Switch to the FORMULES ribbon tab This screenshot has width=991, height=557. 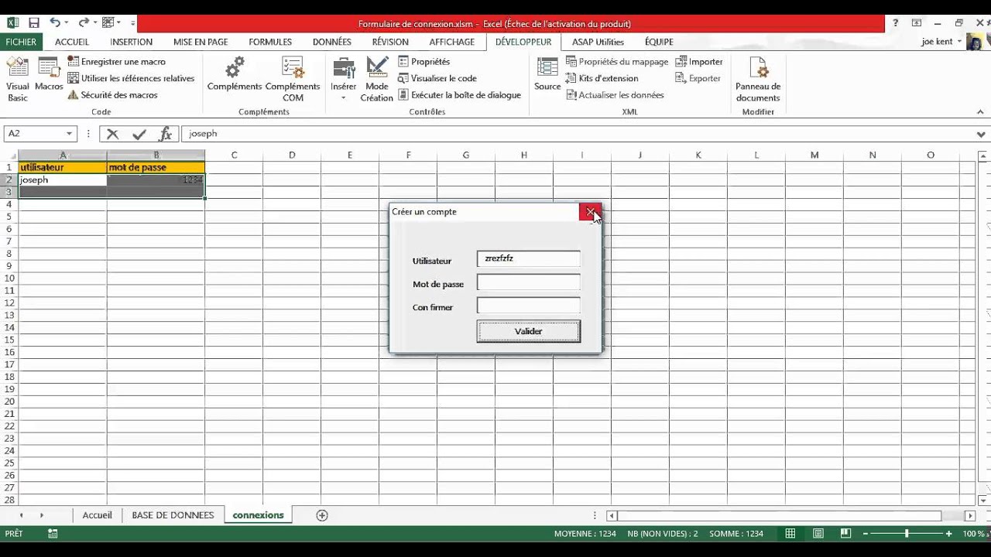[270, 42]
